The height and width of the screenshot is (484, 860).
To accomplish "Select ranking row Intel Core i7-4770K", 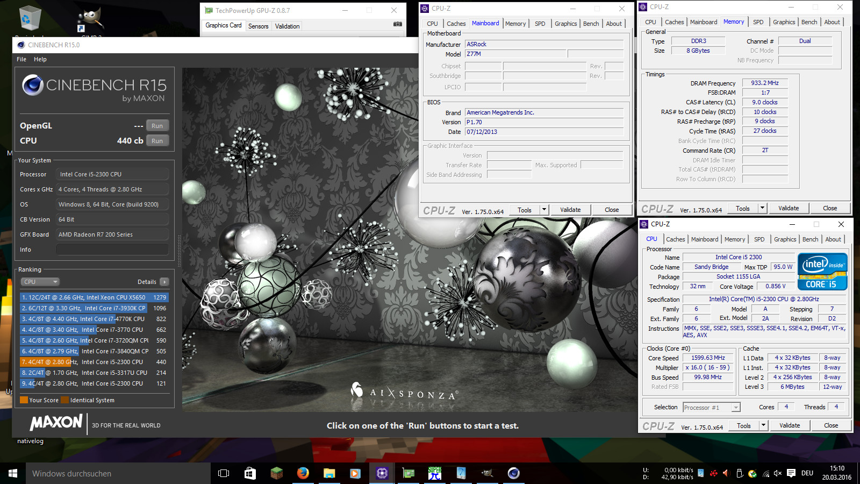I will (95, 319).
